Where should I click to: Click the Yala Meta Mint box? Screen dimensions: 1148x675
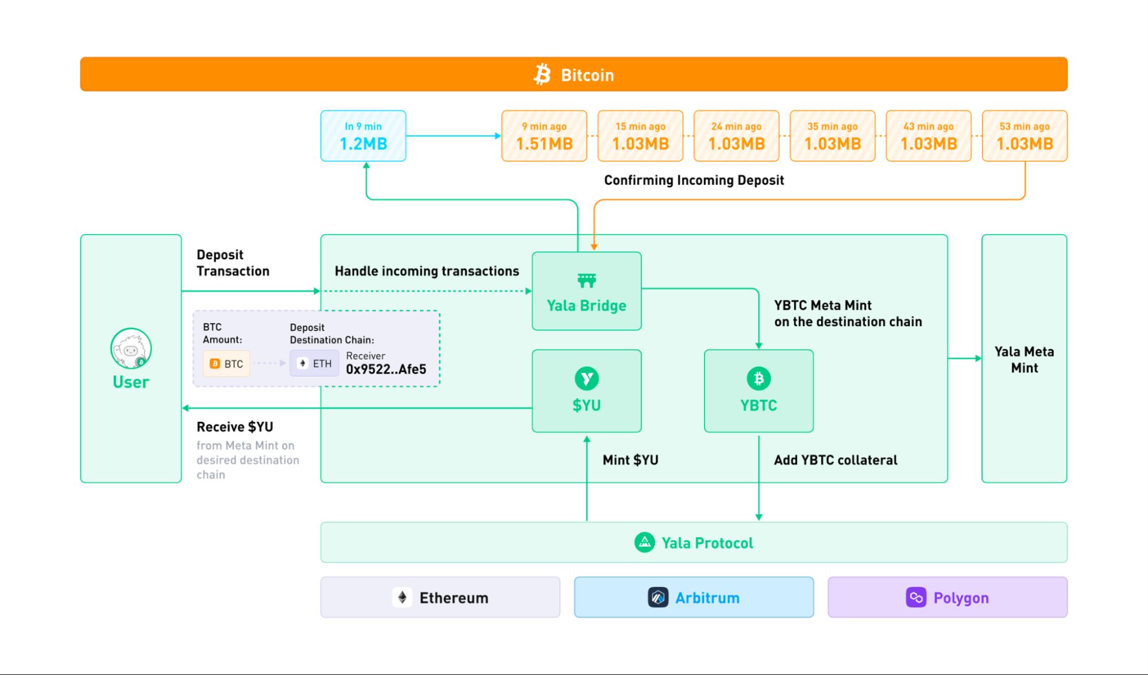click(x=1025, y=359)
